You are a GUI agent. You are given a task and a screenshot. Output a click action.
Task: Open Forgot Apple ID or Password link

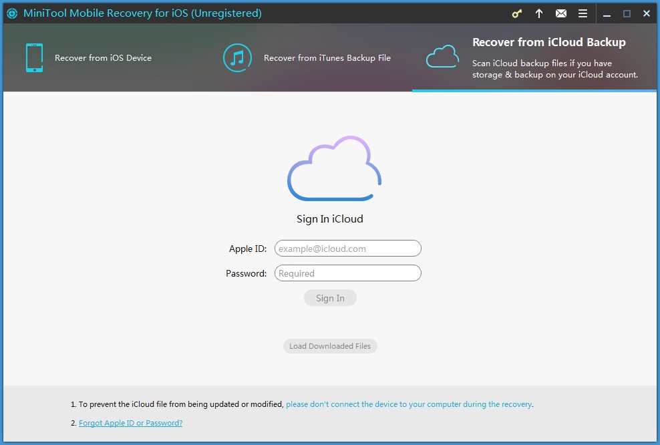pyautogui.click(x=130, y=423)
